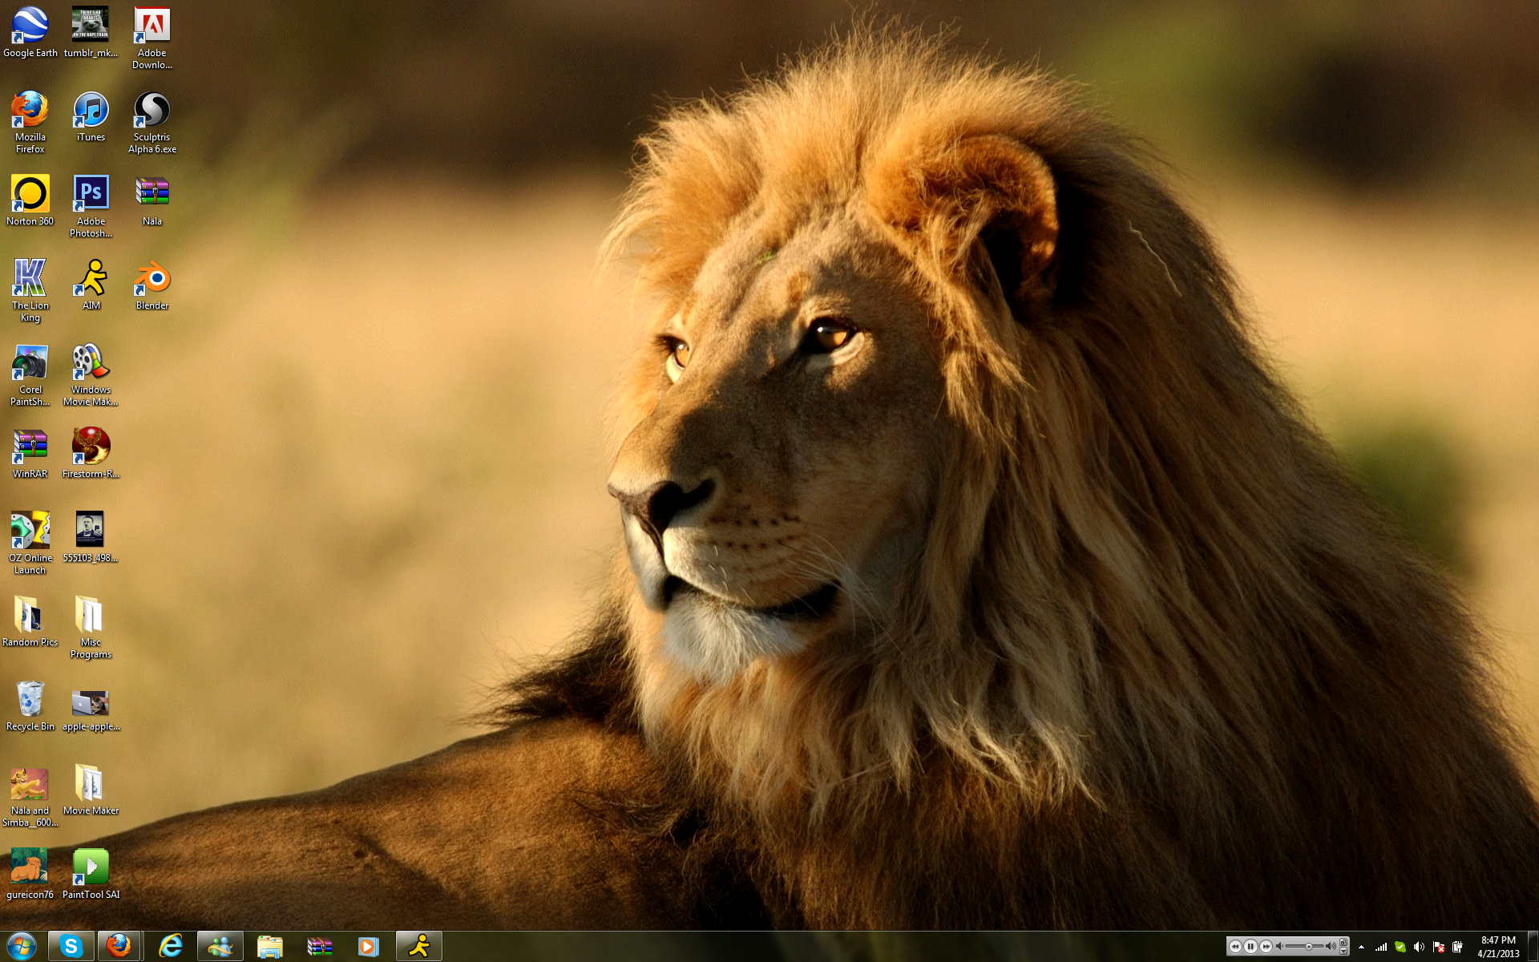This screenshot has height=962, width=1539.
Task: Open the Random Pics folder
Action: pyautogui.click(x=30, y=616)
